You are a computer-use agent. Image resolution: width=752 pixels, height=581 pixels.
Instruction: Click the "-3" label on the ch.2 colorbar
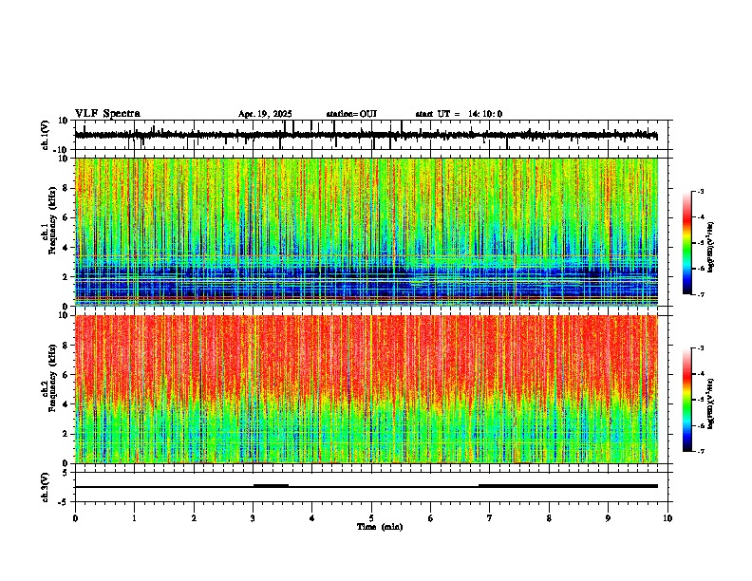tap(701, 348)
